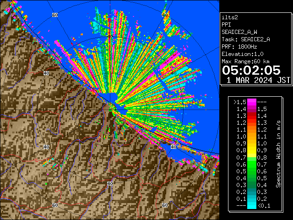Click the 'SEAICE2_A_W' product label
The image size is (293, 220).
[x=239, y=32]
